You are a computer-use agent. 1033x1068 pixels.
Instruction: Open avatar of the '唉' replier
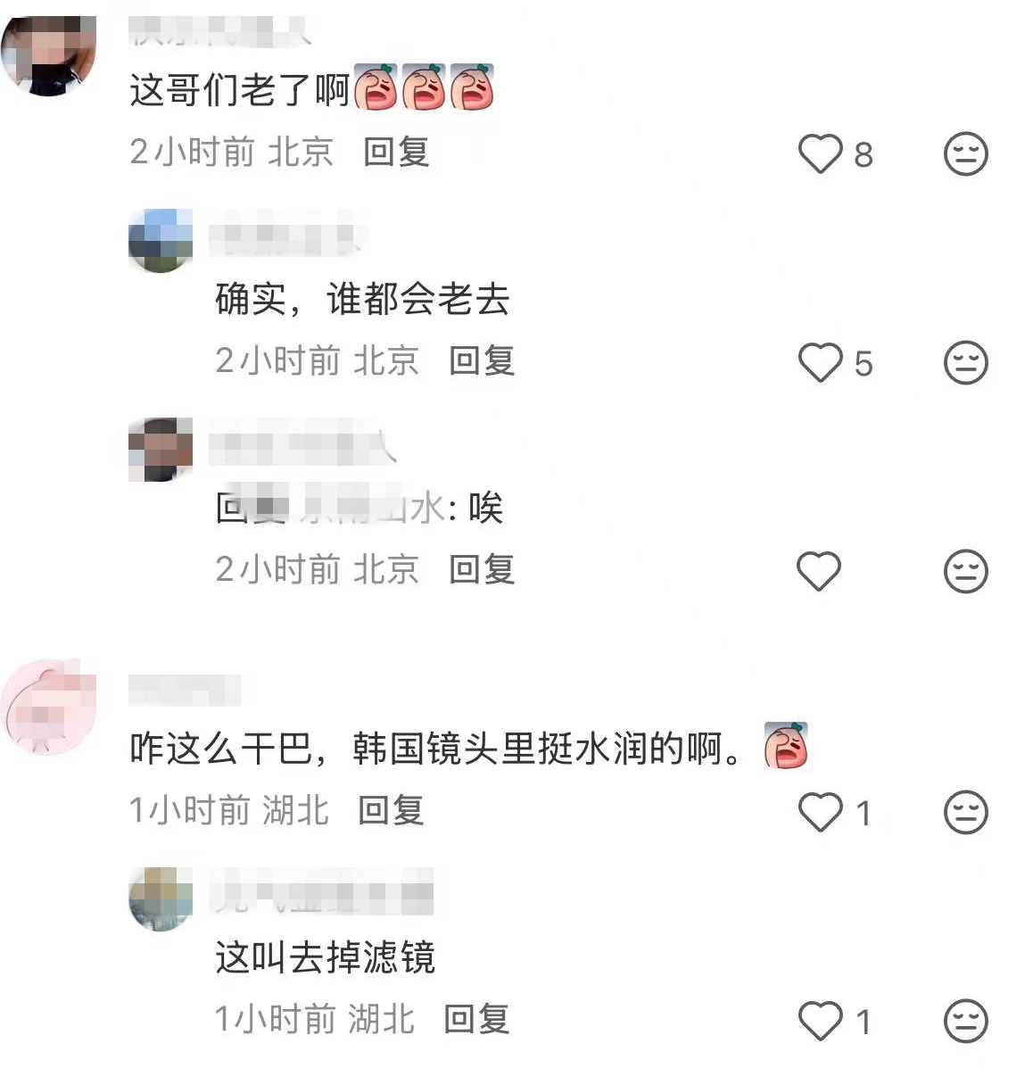pyautogui.click(x=161, y=450)
